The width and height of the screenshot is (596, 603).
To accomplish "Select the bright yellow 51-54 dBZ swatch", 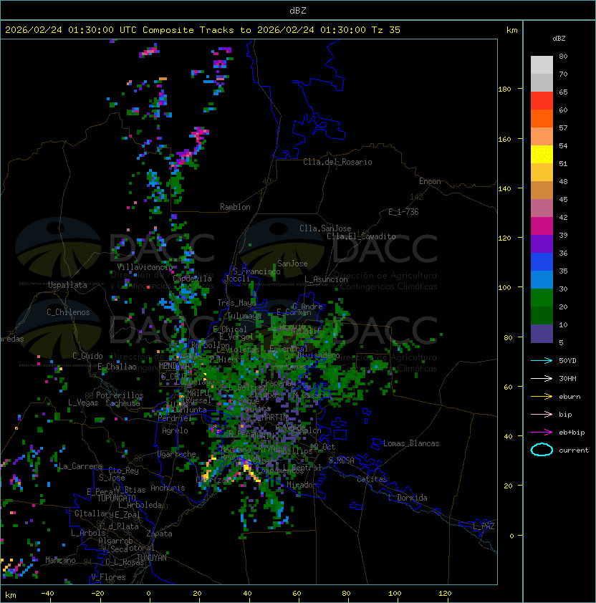I will pos(542,155).
